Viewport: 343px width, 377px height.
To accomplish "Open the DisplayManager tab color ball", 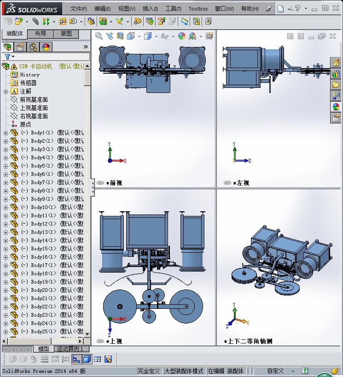I will click(46, 46).
